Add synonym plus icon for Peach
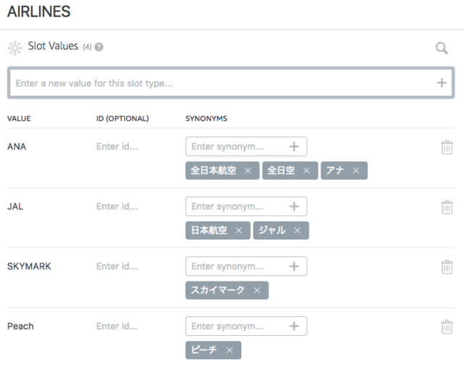This screenshot has height=386, width=464. pos(294,327)
